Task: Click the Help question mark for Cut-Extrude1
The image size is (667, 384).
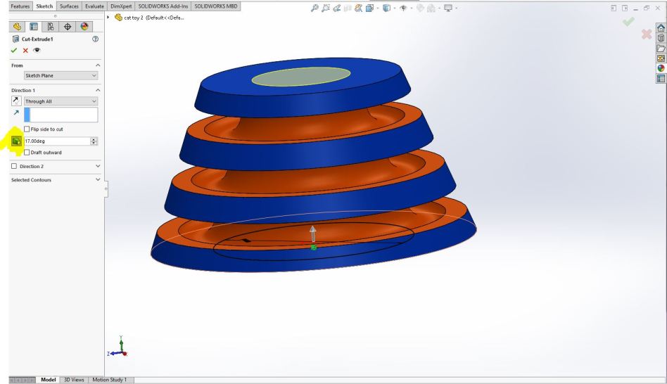Action: click(x=95, y=39)
